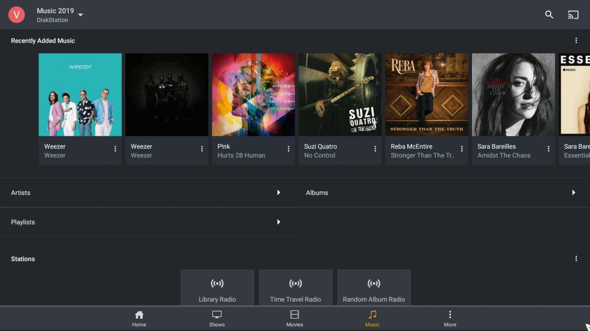Open options for black Weezer album card
The height and width of the screenshot is (331, 590).
(202, 149)
